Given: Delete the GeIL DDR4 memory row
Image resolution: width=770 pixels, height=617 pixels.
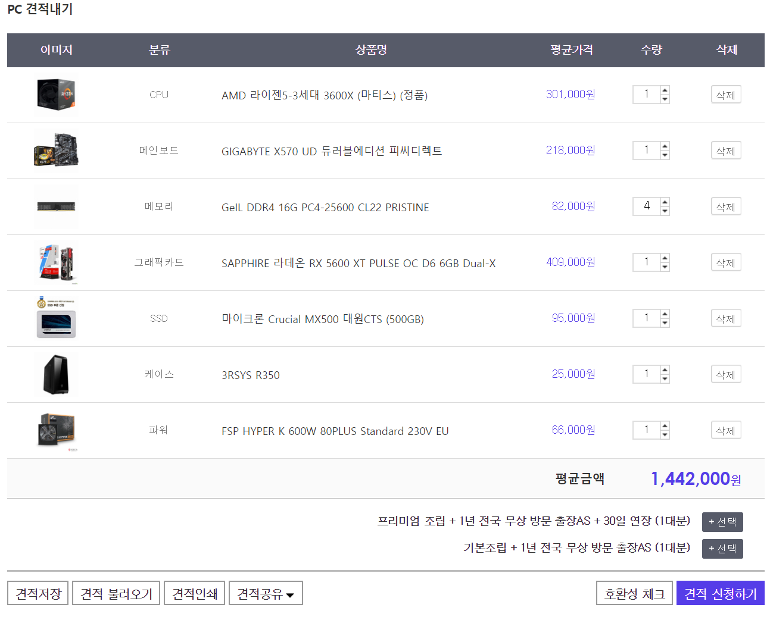Looking at the screenshot, I should pyautogui.click(x=726, y=206).
